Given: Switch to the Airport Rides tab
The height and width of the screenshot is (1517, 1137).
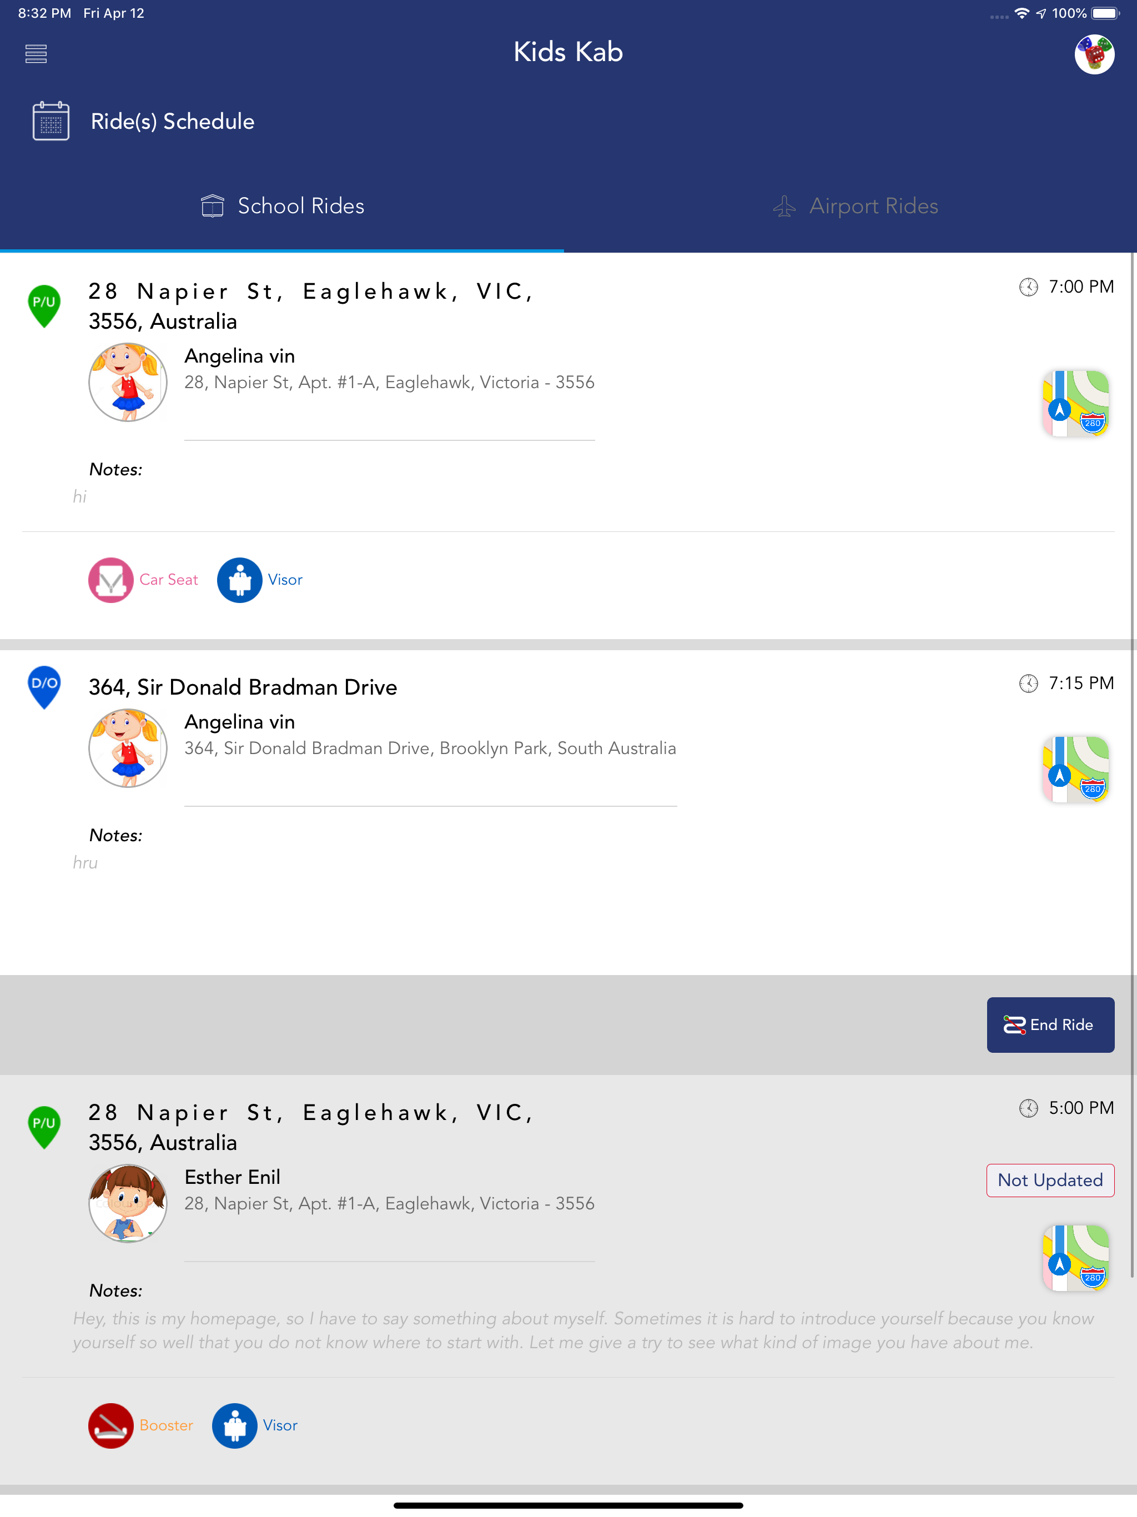Looking at the screenshot, I should tap(855, 206).
